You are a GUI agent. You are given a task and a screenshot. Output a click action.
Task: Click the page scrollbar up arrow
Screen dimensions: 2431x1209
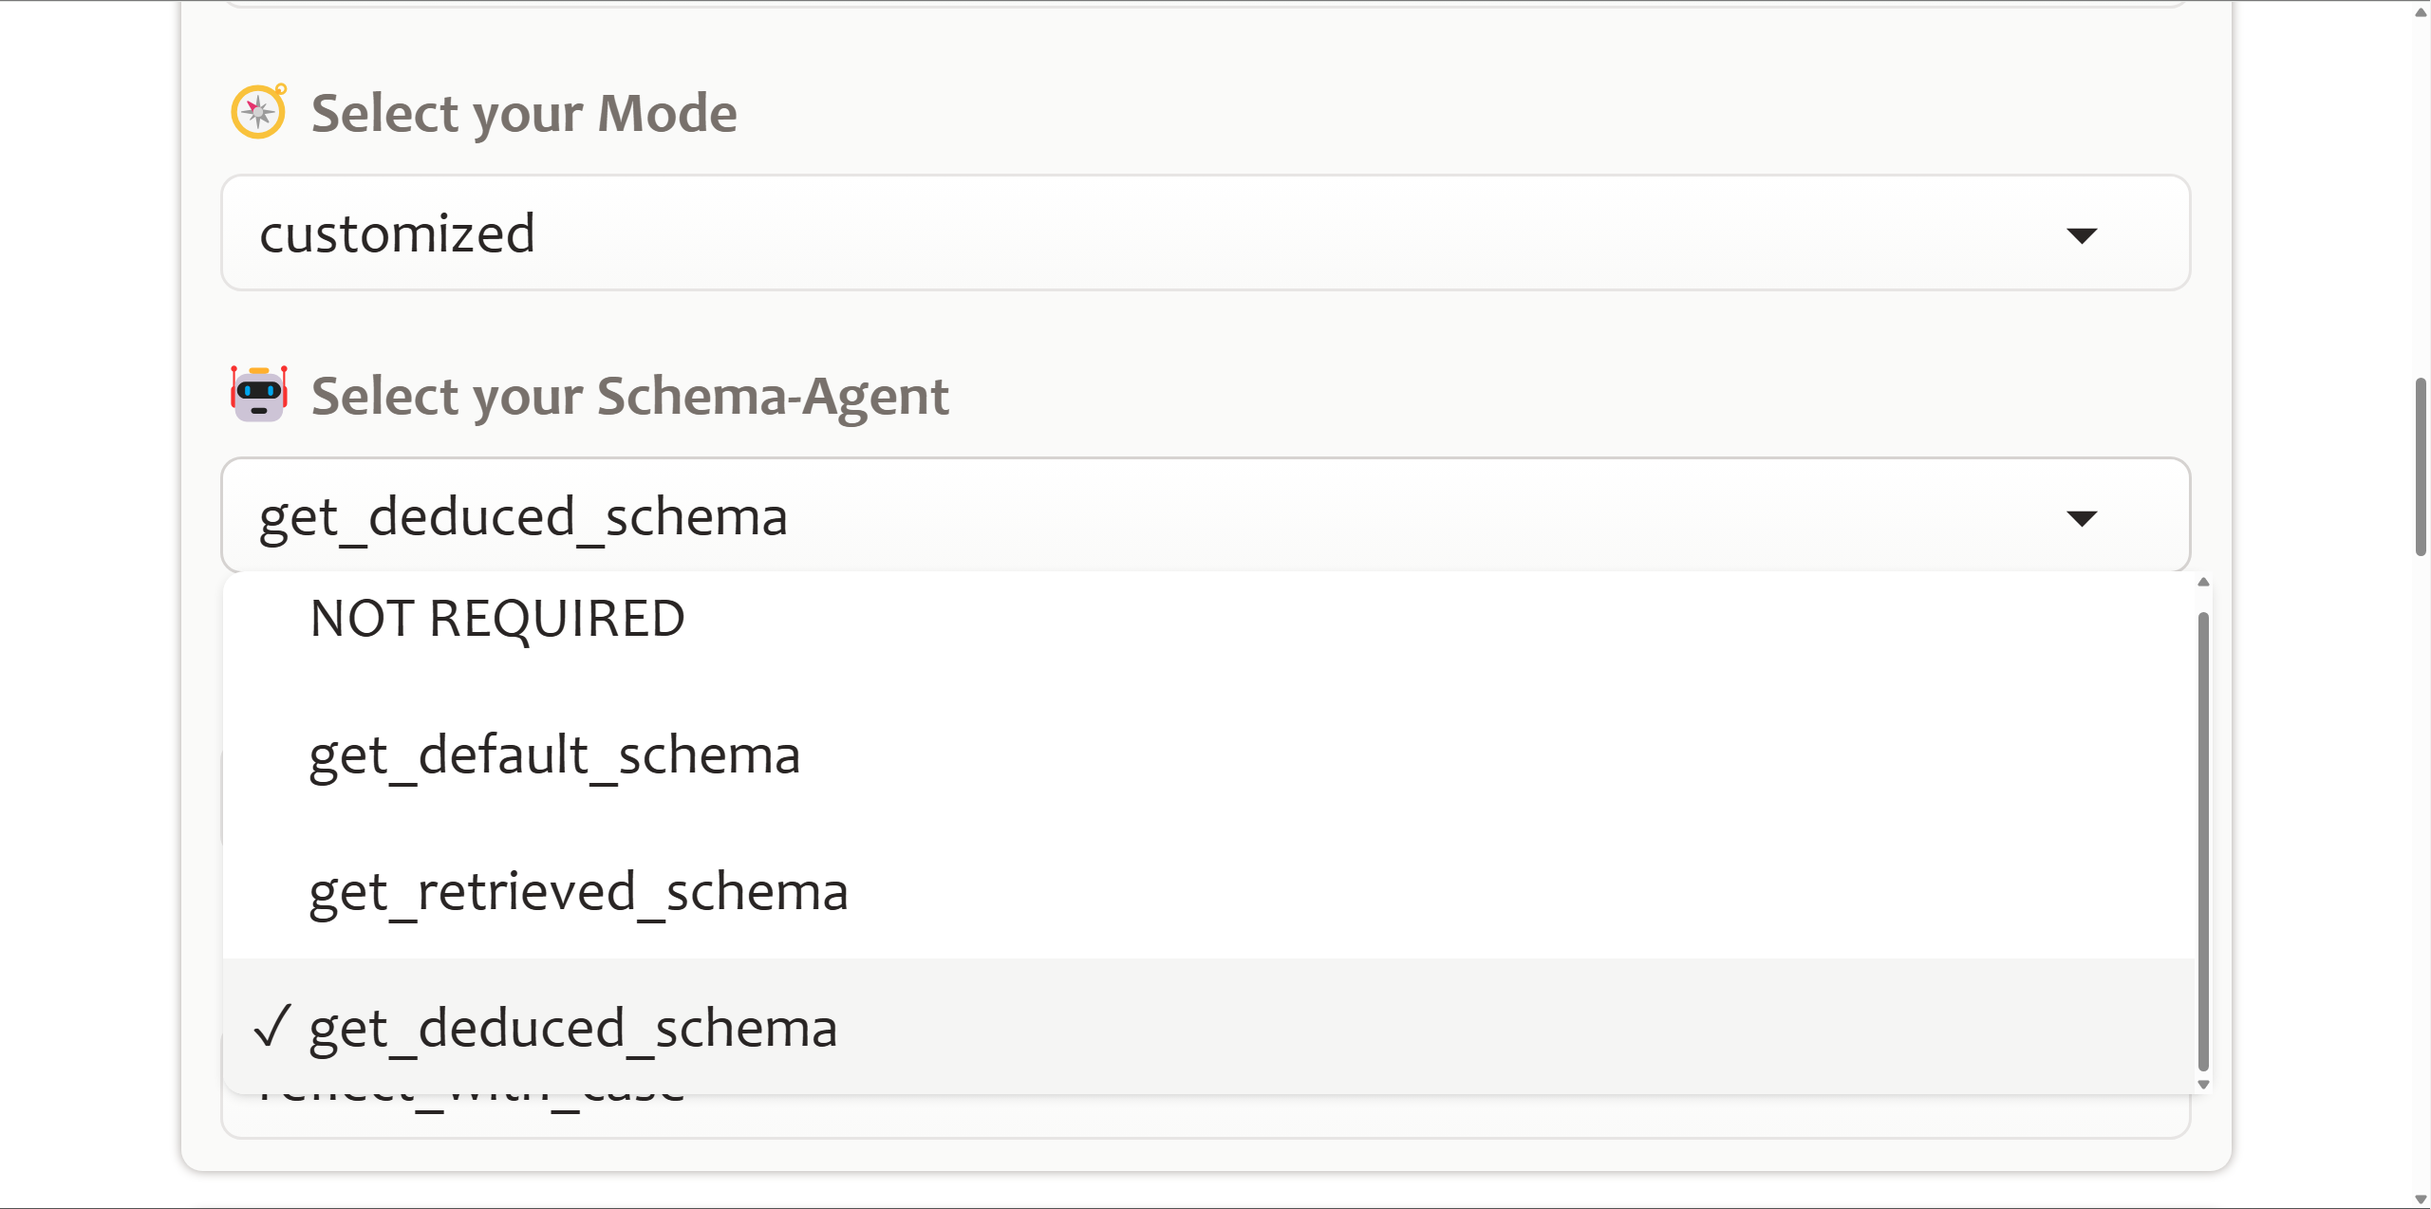pyautogui.click(x=2422, y=11)
